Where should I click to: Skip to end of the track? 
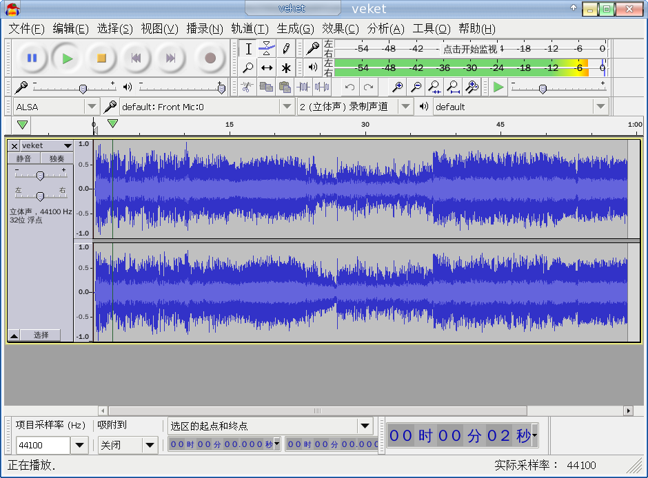pyautogui.click(x=170, y=59)
